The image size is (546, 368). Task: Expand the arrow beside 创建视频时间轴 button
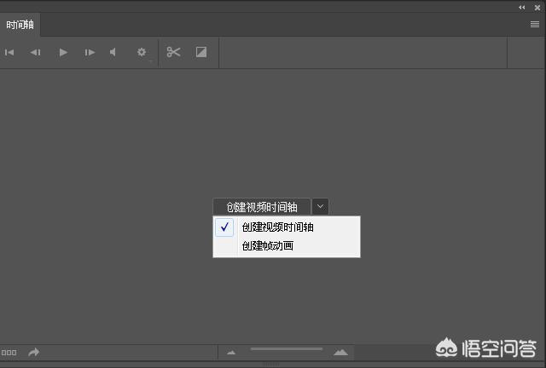[x=320, y=206]
